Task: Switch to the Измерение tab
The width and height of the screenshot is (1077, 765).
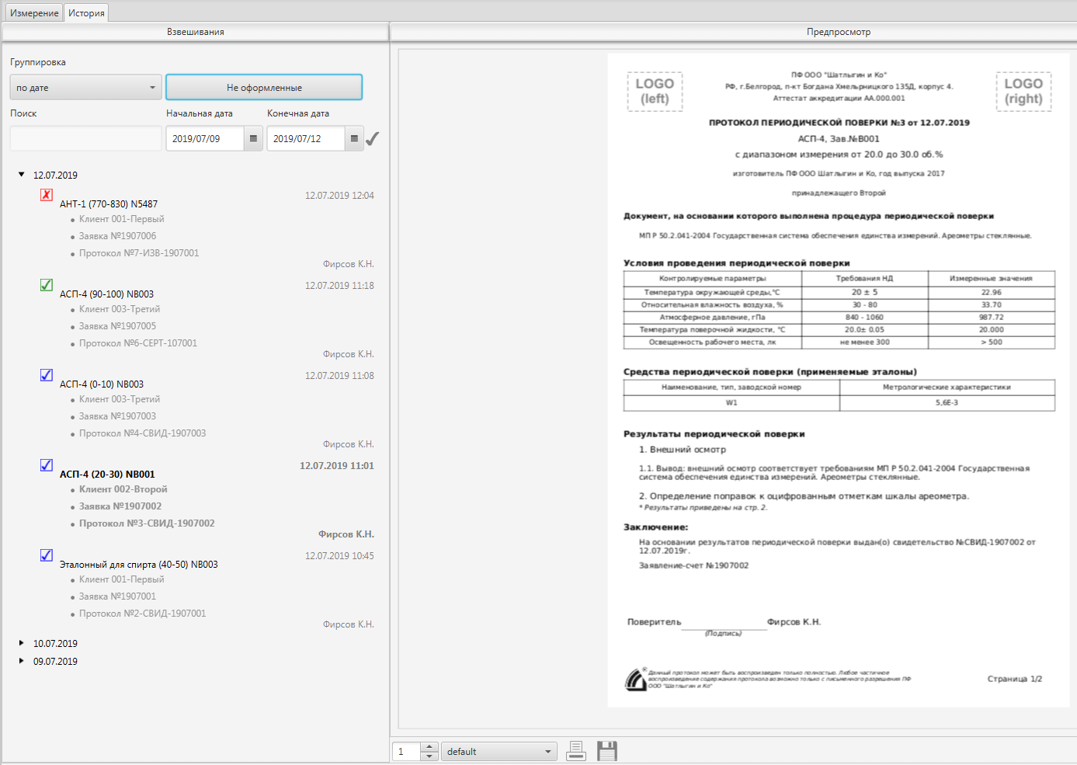Action: click(x=34, y=13)
